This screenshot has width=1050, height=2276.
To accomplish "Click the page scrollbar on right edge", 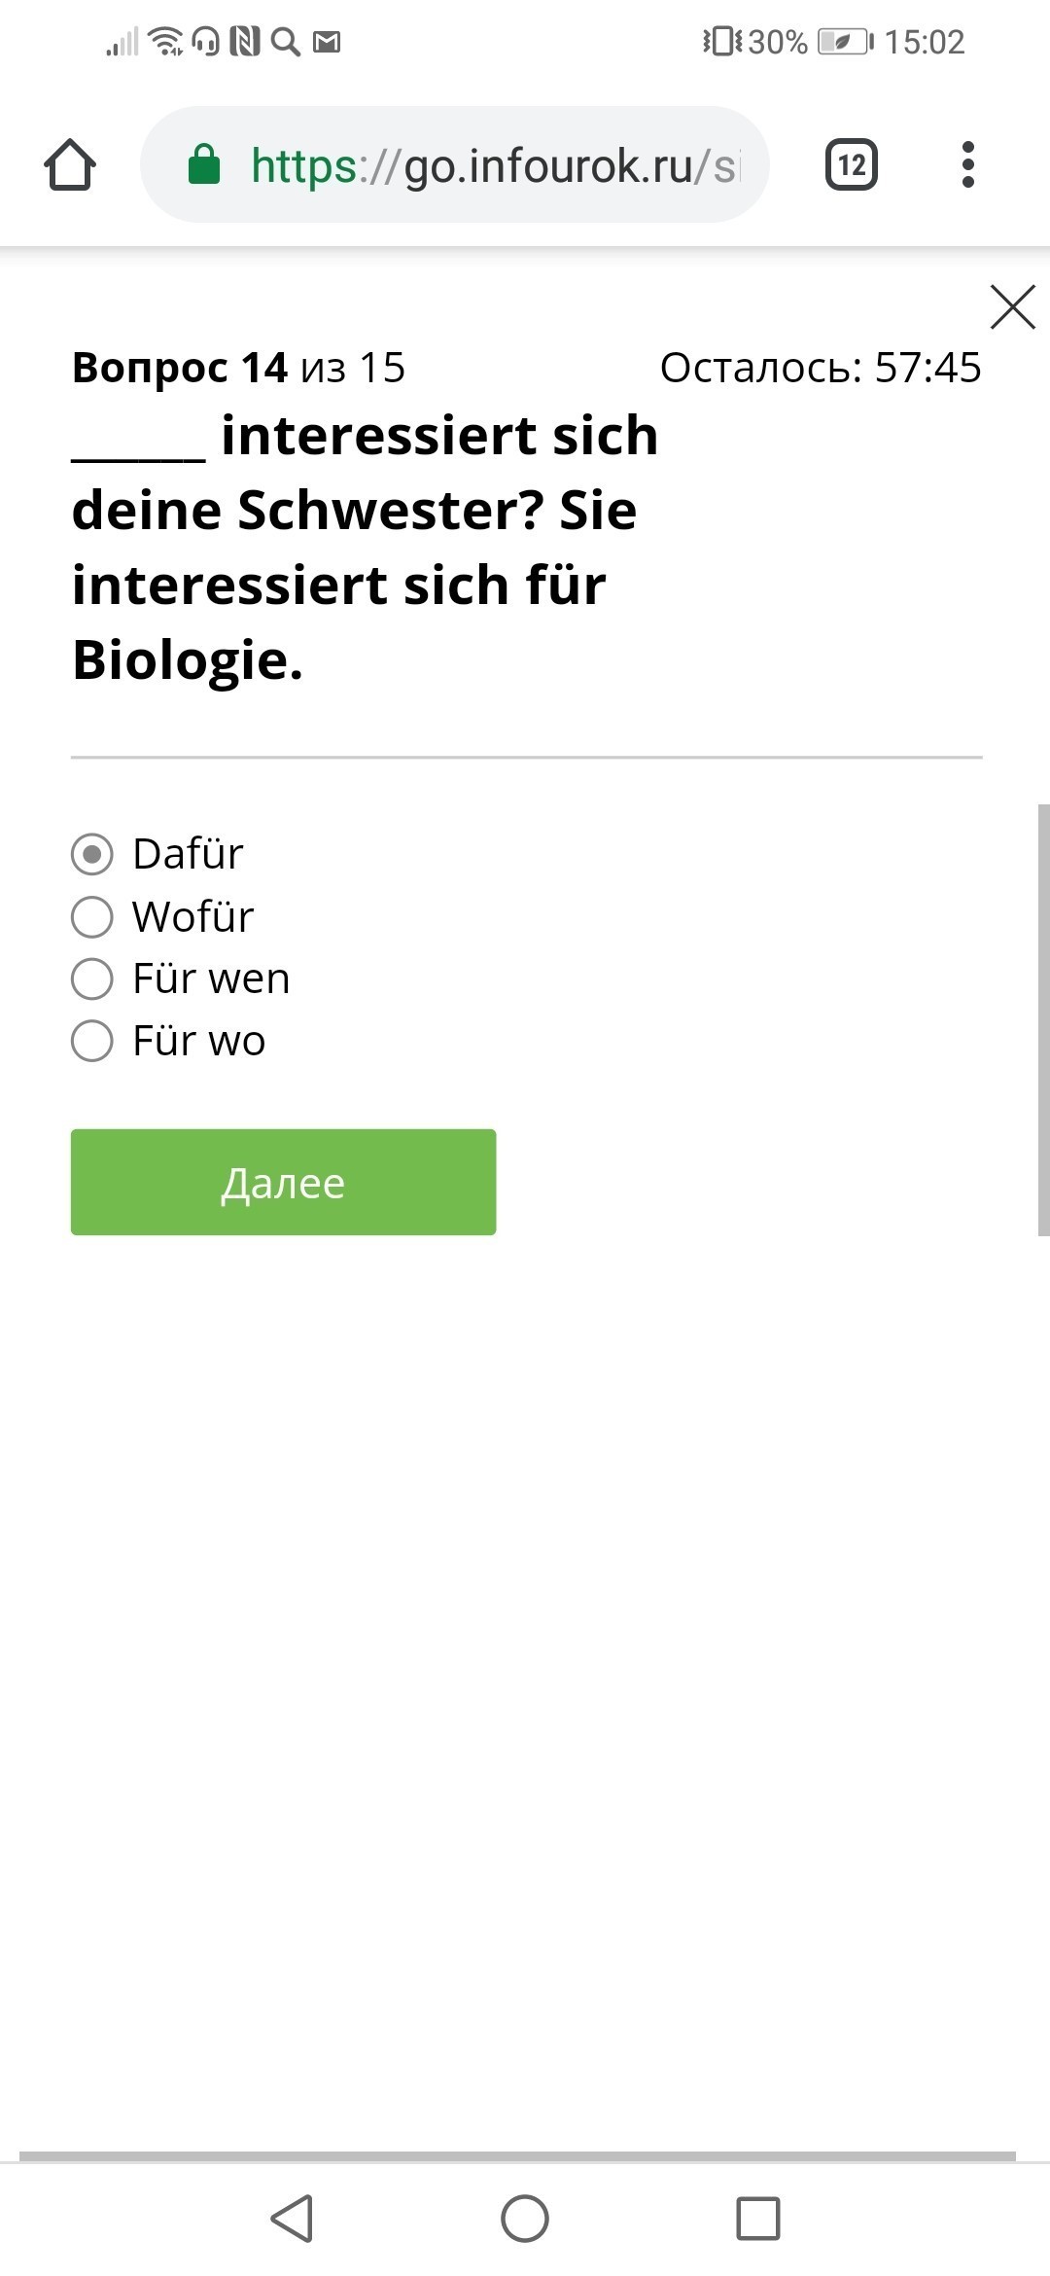I will click(x=1043, y=1019).
